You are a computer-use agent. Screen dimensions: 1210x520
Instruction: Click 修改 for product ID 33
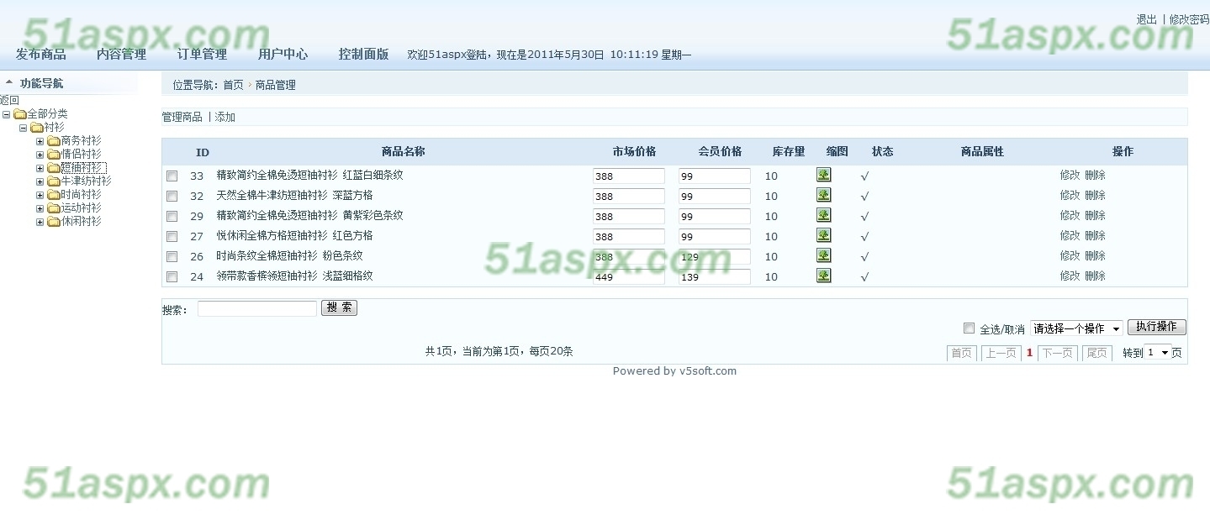(1070, 175)
